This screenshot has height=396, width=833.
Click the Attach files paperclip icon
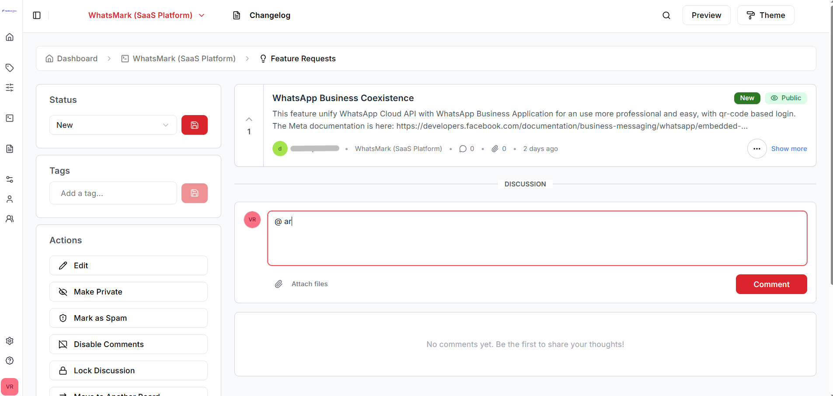tap(279, 284)
